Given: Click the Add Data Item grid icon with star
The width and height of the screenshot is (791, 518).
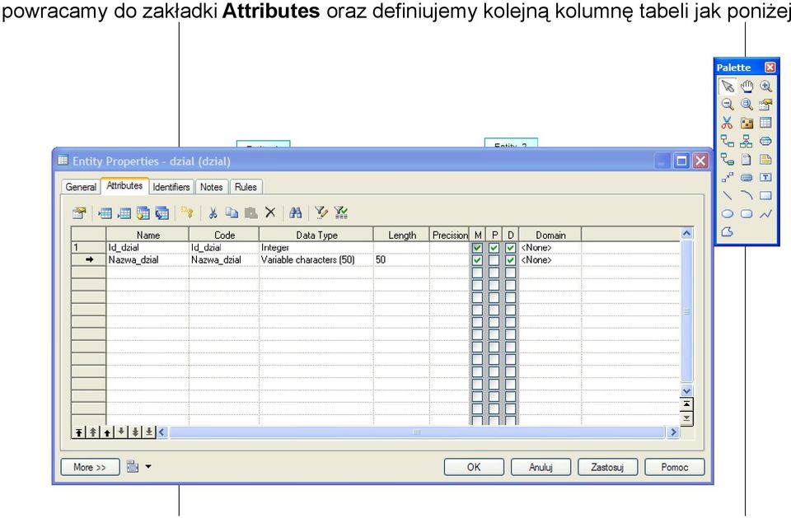Looking at the screenshot, I should [x=143, y=212].
